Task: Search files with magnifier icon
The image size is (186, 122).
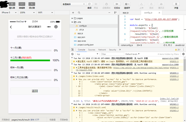Action: point(79,13)
